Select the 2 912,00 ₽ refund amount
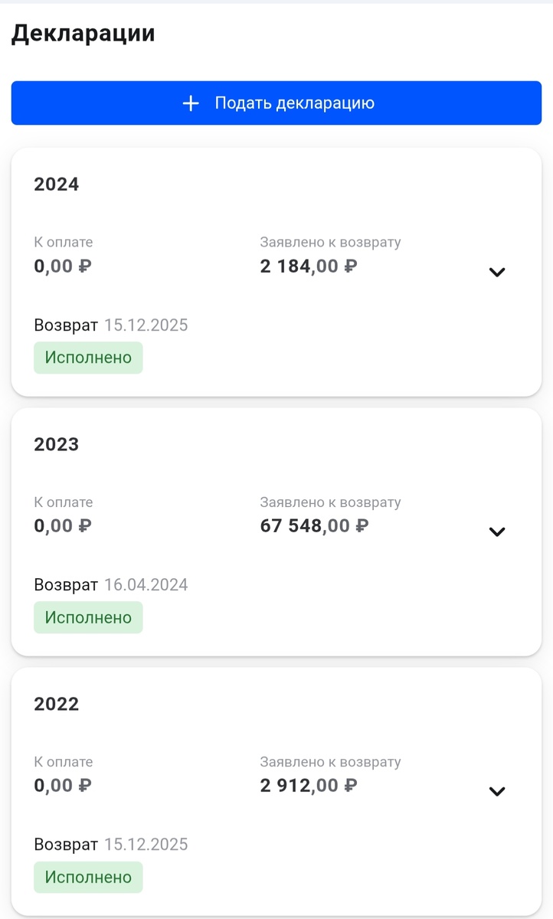The height and width of the screenshot is (919, 553). coord(309,786)
